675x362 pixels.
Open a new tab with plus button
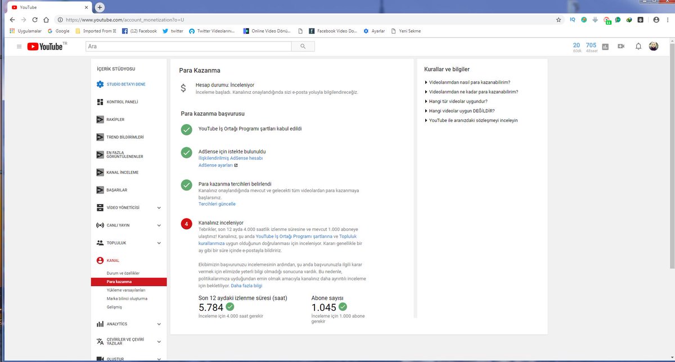pos(100,7)
